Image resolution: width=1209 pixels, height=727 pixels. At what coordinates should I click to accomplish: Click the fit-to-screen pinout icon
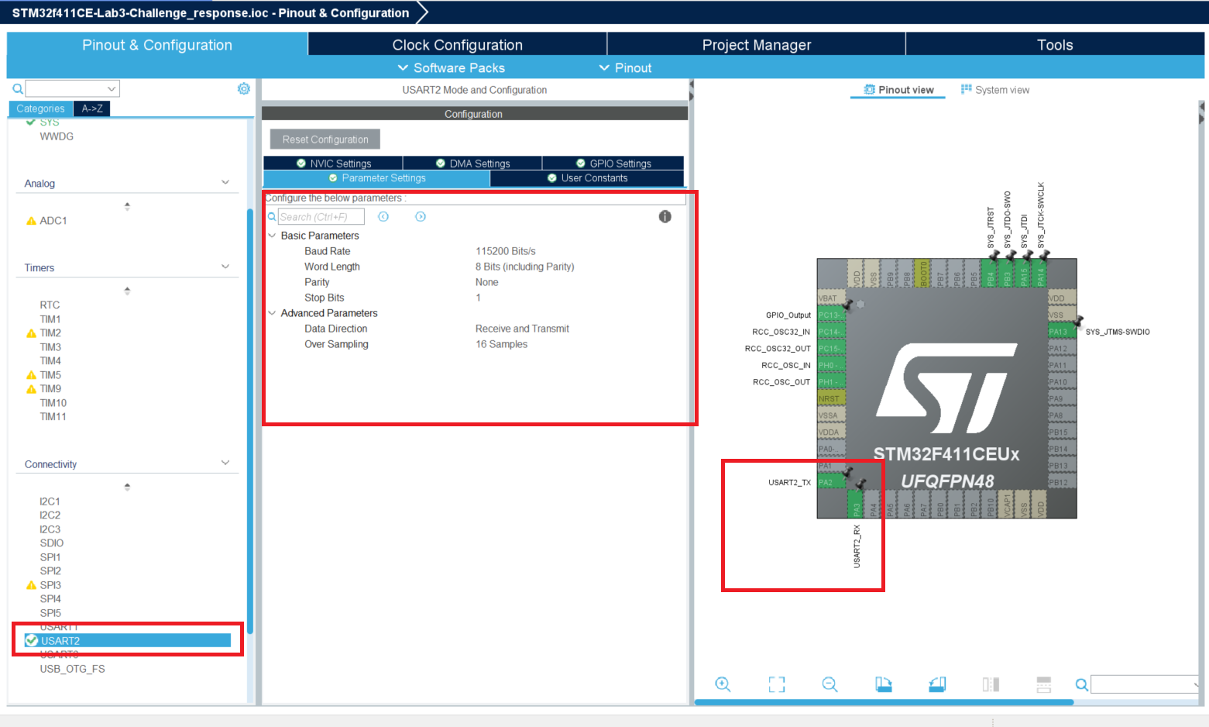pyautogui.click(x=776, y=684)
